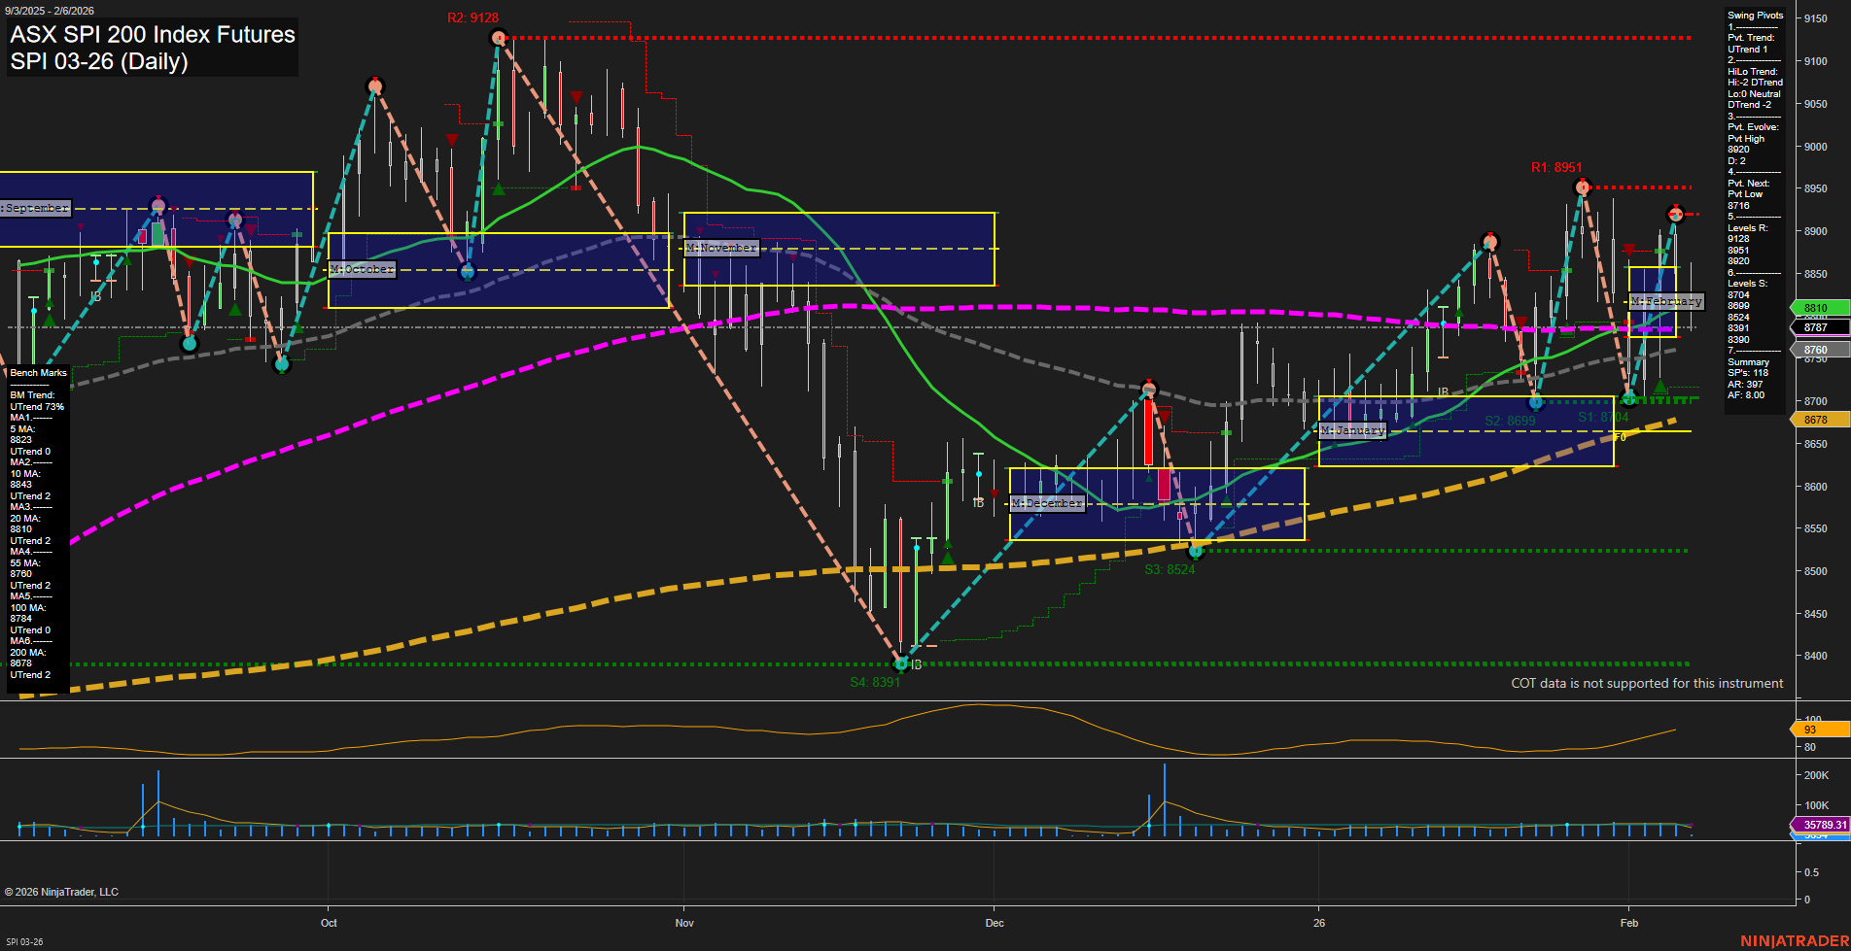Image resolution: width=1851 pixels, height=951 pixels.
Task: Click the Oct label on the time axis
Action: click(329, 923)
